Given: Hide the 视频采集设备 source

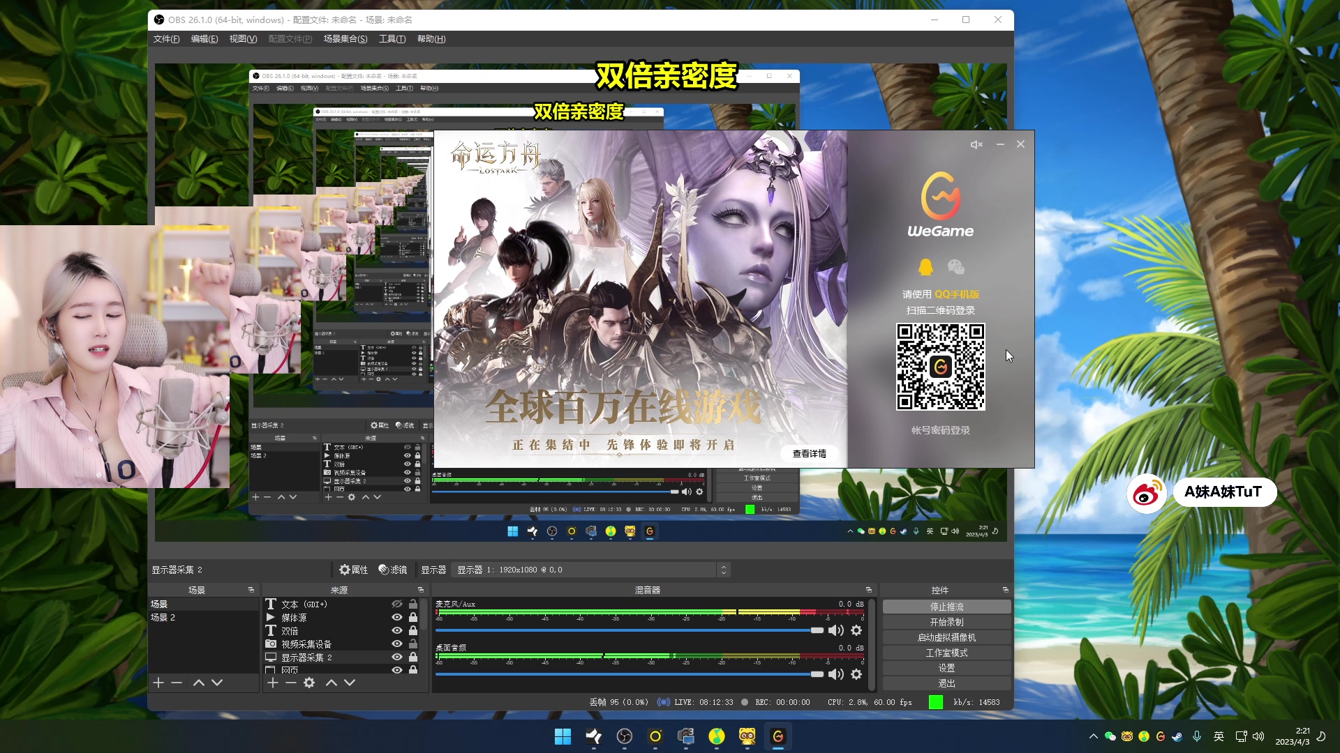Looking at the screenshot, I should [x=397, y=644].
